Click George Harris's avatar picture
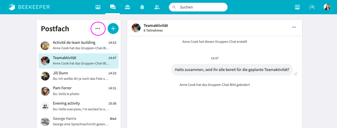 coord(45,122)
